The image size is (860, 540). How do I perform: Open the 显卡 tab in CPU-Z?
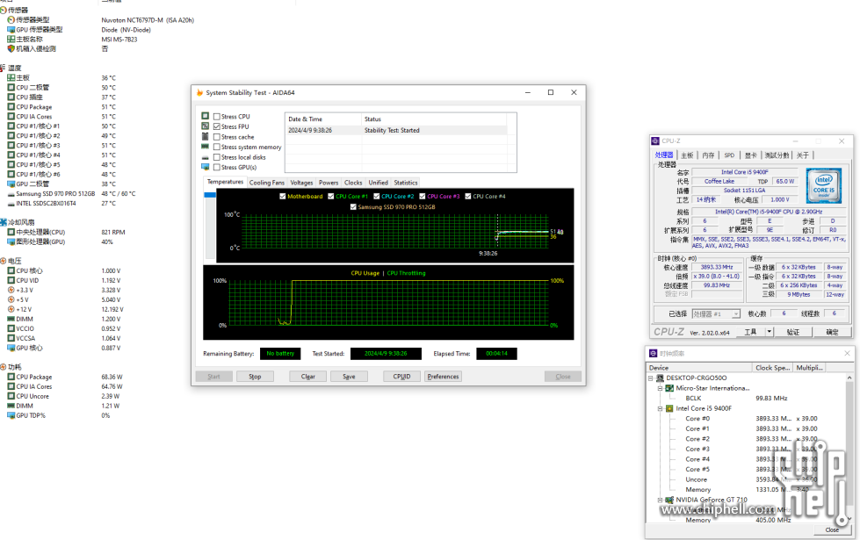tap(751, 155)
